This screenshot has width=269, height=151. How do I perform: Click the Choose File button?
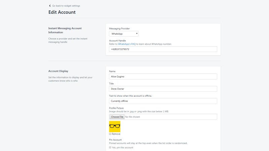pos(117,117)
